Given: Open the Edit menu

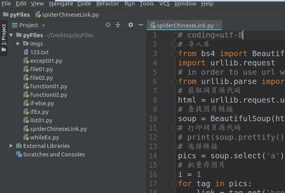Looking at the screenshot, I should point(21,4).
